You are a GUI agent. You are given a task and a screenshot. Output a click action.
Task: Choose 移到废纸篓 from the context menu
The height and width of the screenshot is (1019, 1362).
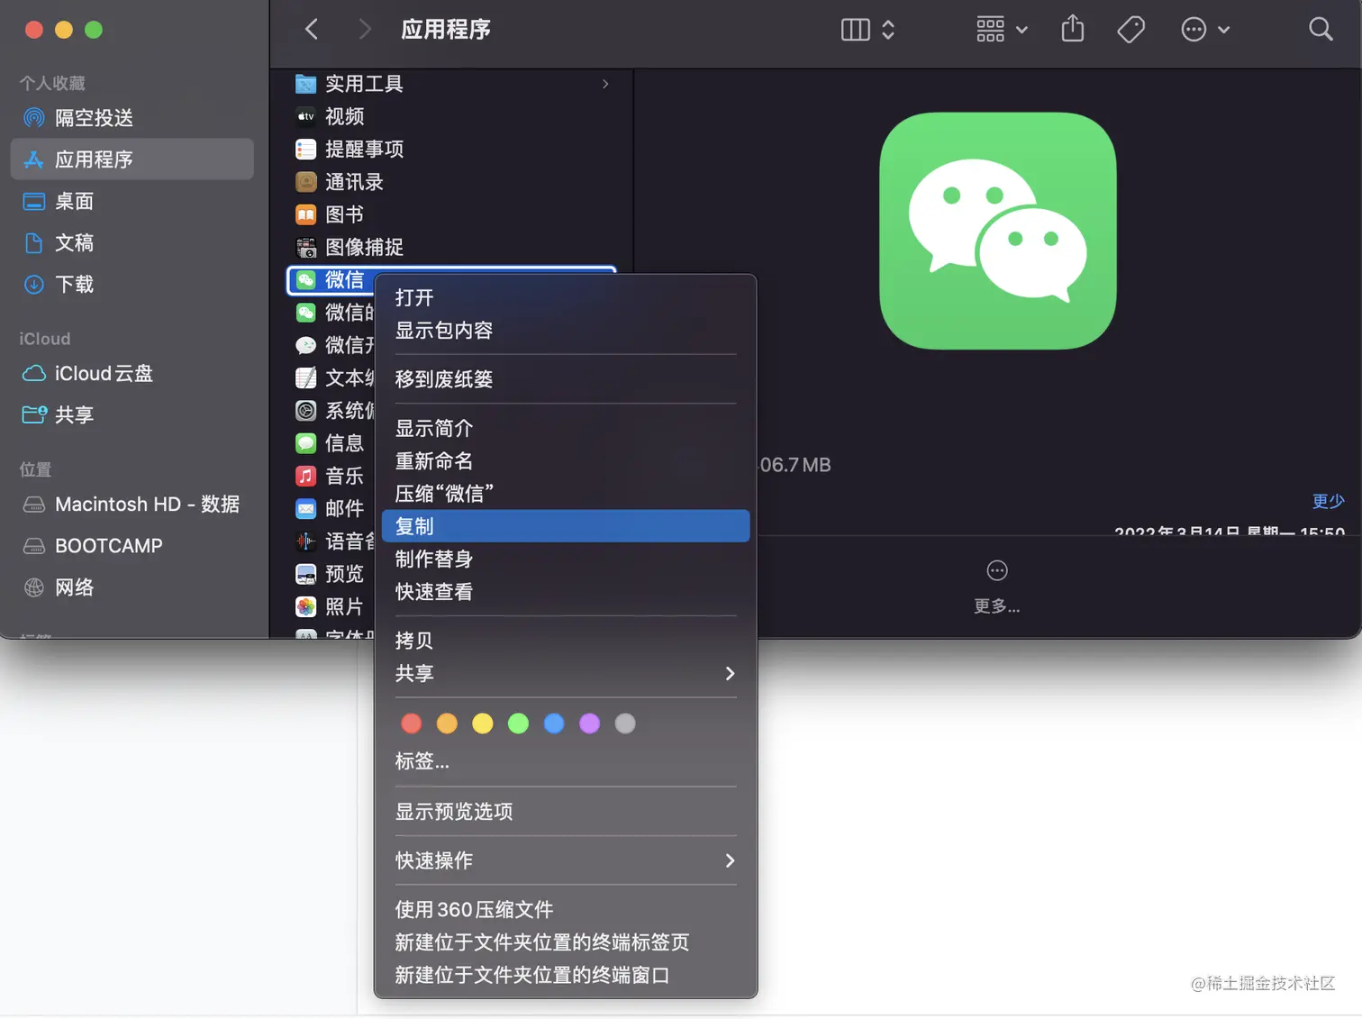click(566, 379)
